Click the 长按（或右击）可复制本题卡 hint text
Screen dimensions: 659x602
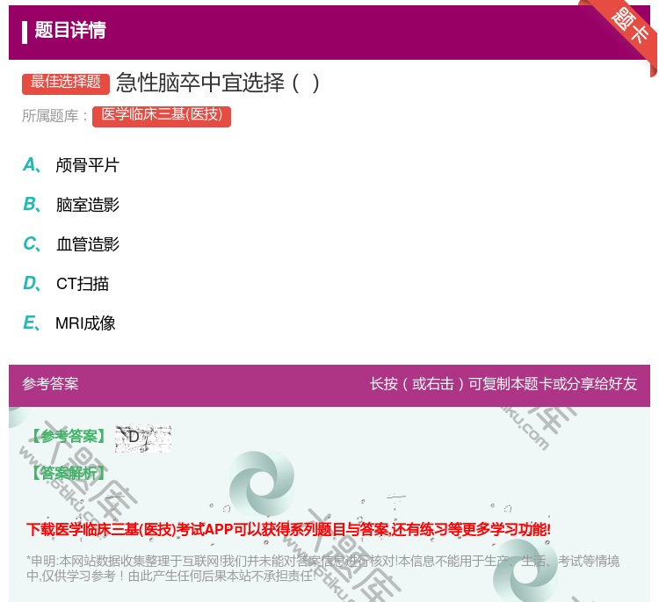(503, 384)
